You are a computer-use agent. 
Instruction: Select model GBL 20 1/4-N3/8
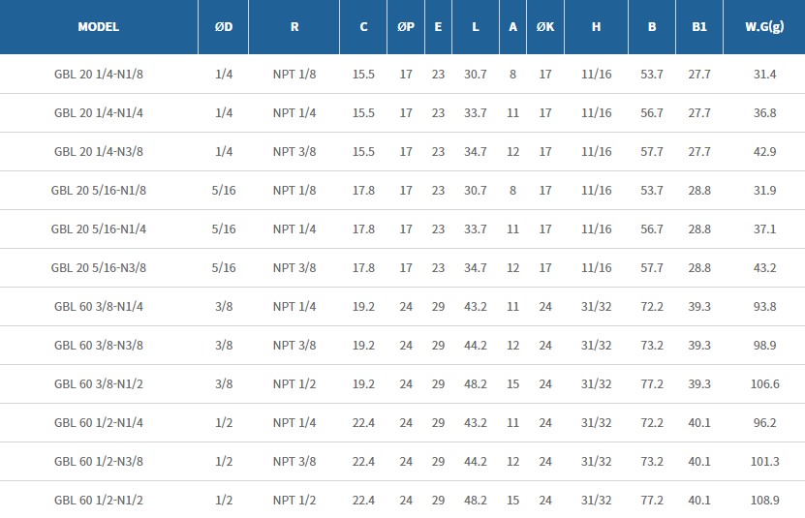[99, 152]
